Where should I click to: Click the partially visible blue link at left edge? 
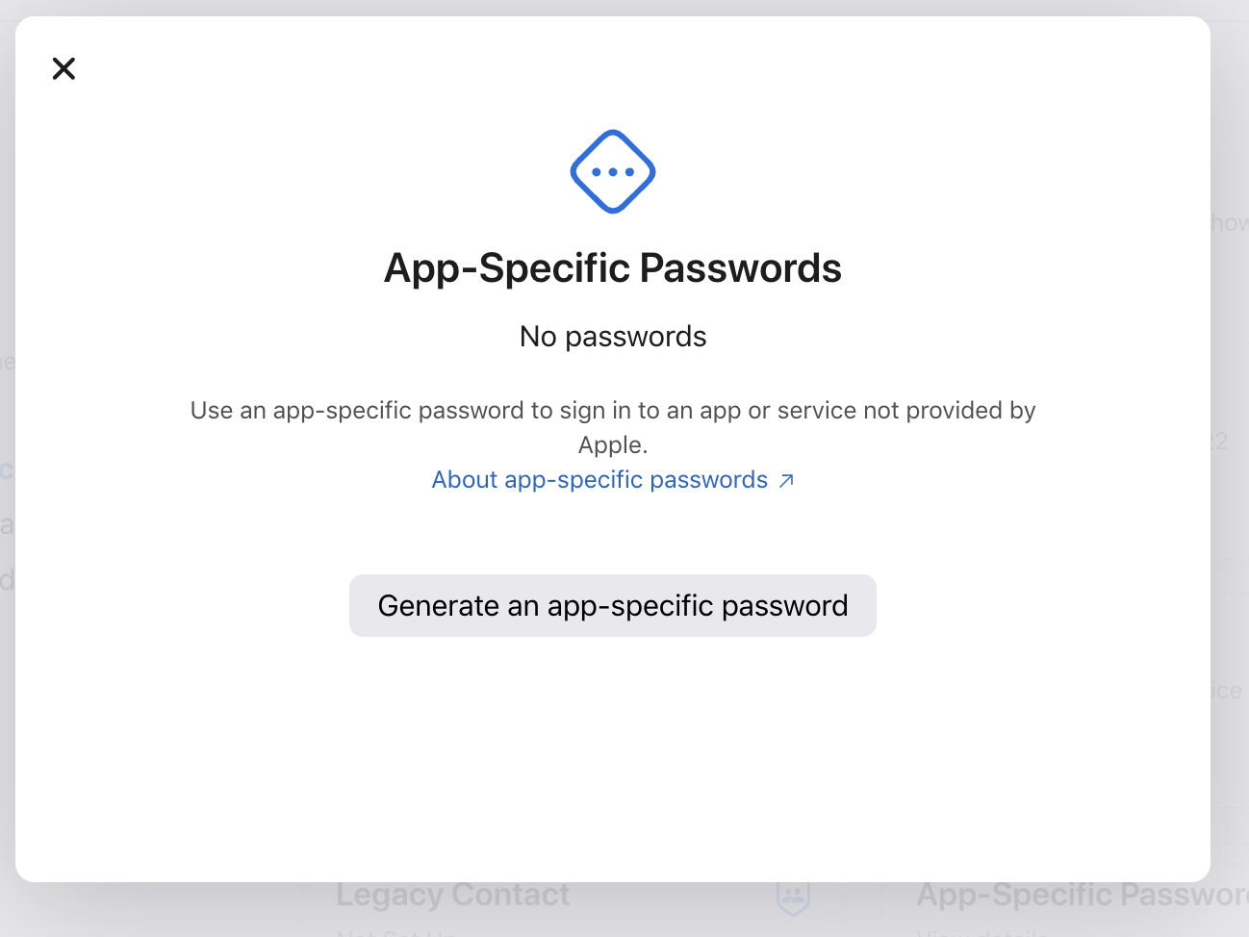(7, 470)
